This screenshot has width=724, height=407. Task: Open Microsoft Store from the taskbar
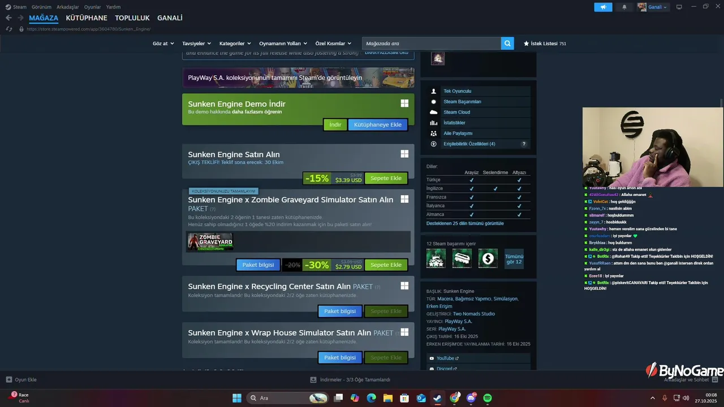(x=404, y=398)
